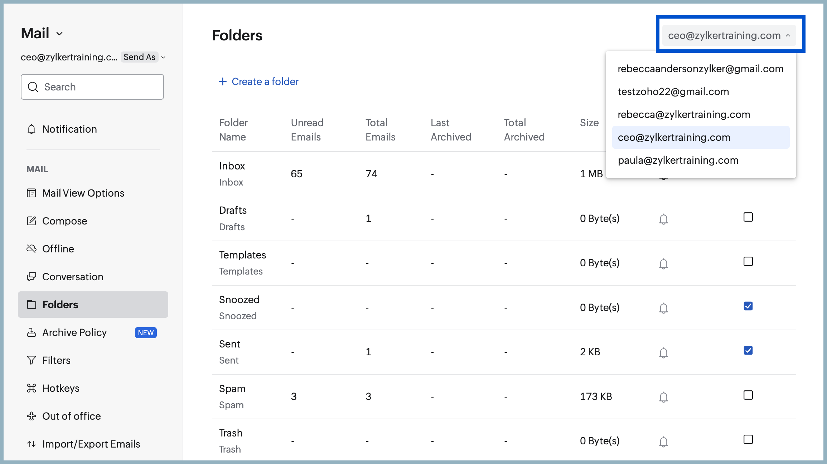Click the Conversation icon in sidebar
The image size is (827, 464).
coord(32,277)
